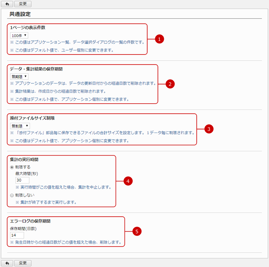Screen dimensions: 269x267
Task: Click the エラーログの保存期間 section heading
Action: pos(30,221)
